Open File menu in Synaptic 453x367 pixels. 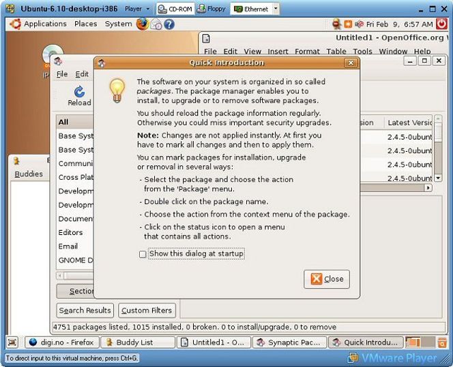62,74
